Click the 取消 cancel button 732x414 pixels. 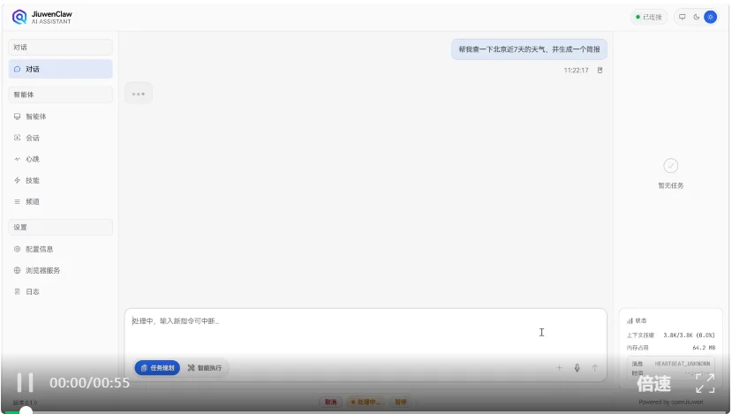[330, 402]
